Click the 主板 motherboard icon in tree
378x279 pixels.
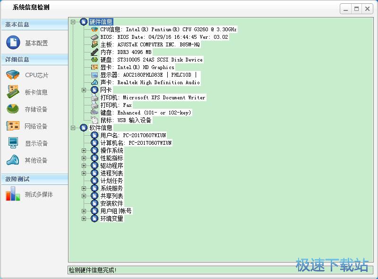pos(94,44)
